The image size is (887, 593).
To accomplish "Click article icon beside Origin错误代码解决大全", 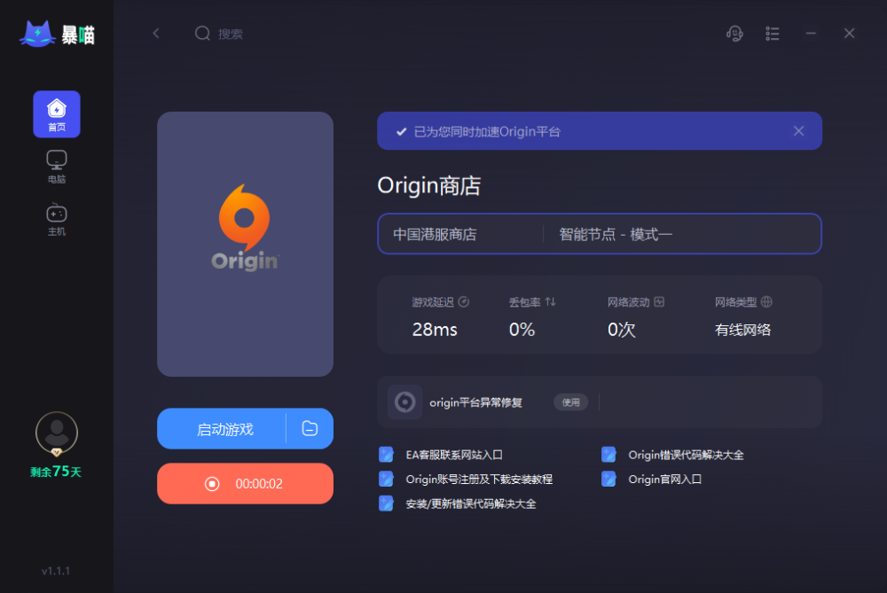I will [x=608, y=455].
